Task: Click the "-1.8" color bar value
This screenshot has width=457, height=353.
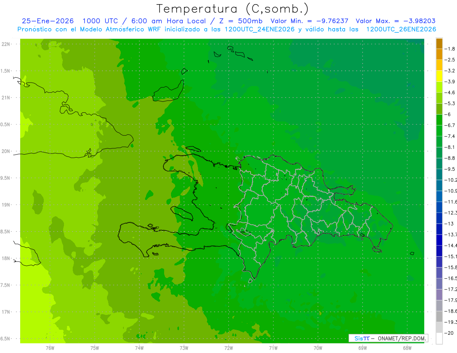Action: (450, 49)
